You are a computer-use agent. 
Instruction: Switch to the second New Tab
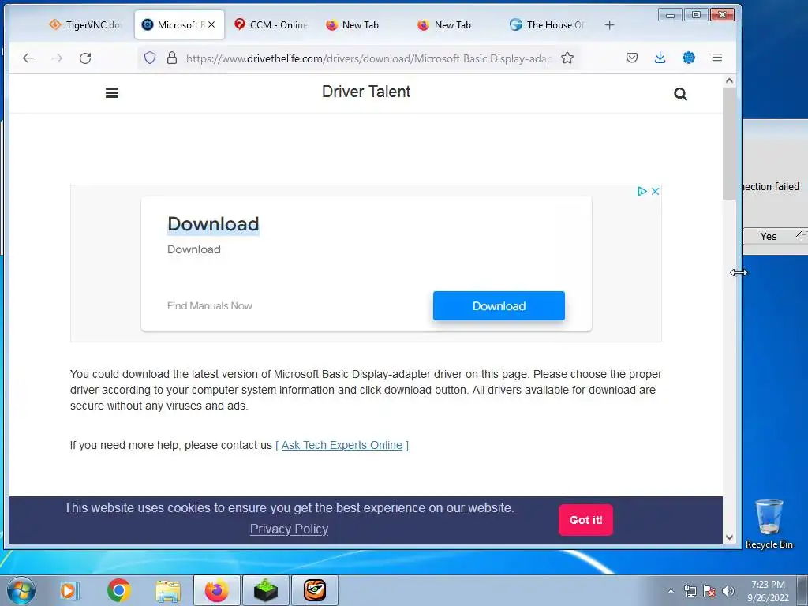pos(452,24)
